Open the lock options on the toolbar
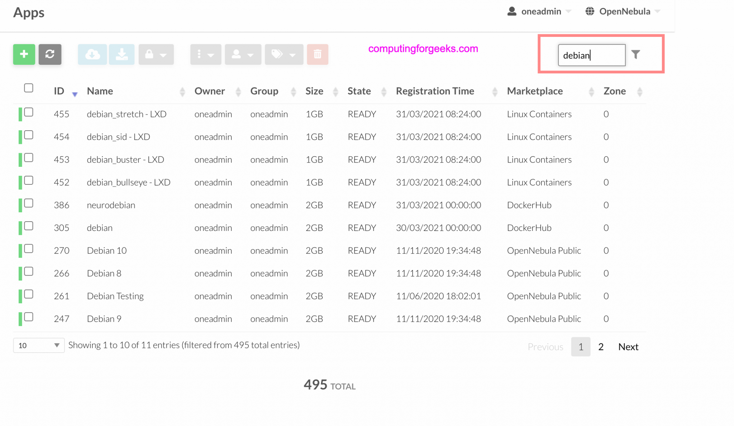The image size is (734, 426). [x=156, y=54]
